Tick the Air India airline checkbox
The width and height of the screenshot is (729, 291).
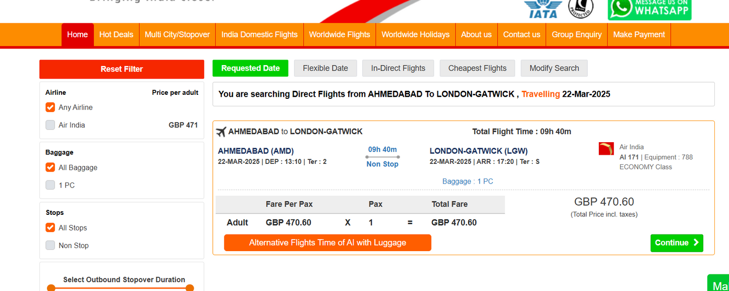click(x=50, y=125)
